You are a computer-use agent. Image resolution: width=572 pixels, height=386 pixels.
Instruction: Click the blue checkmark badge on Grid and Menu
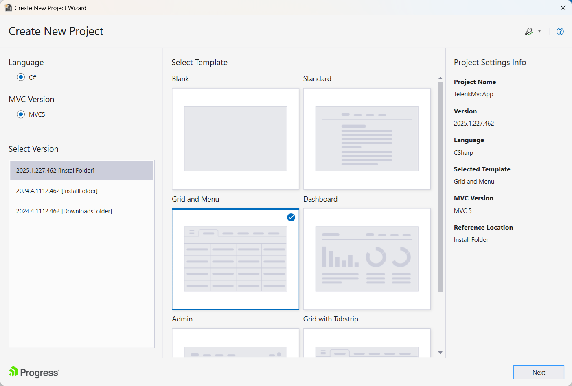(291, 218)
